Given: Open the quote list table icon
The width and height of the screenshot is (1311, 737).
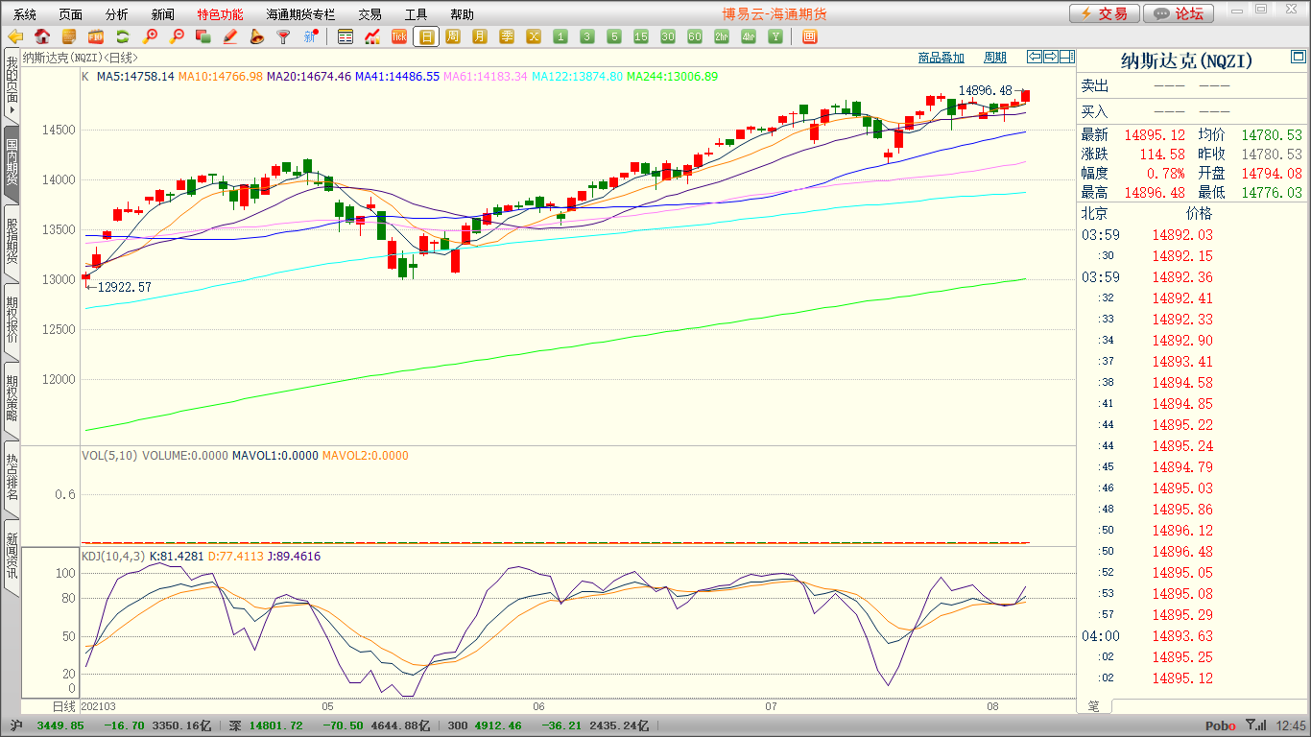Looking at the screenshot, I should click(346, 36).
